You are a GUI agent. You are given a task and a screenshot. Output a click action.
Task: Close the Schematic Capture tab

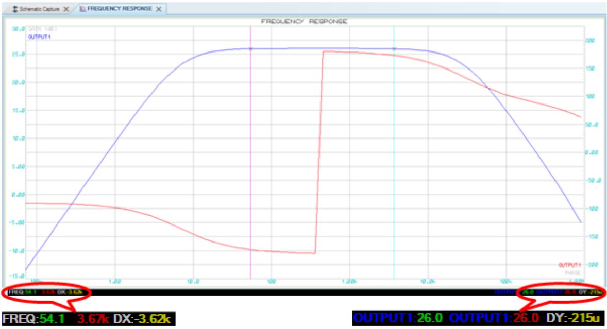(66, 9)
